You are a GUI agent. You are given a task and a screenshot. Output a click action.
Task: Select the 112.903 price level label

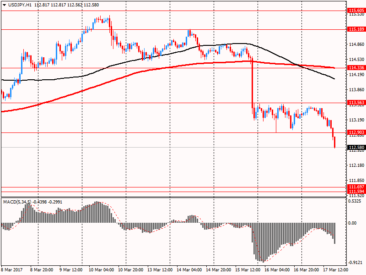[x=356, y=132]
